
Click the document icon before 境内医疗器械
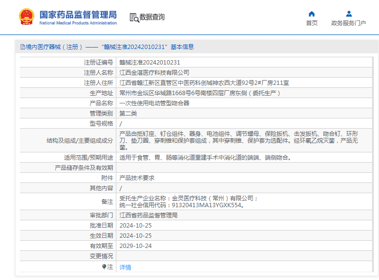coord(23,47)
